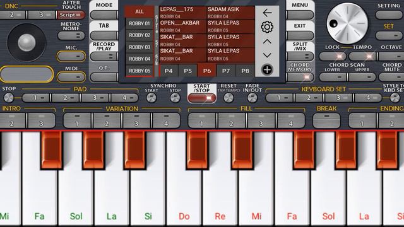The height and width of the screenshot is (227, 404).
Task: Select VARIATION 3
Action: tap(136, 120)
